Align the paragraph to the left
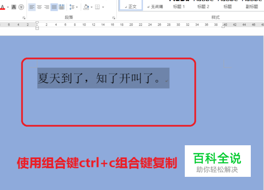The image size is (264, 190). coord(32,7)
